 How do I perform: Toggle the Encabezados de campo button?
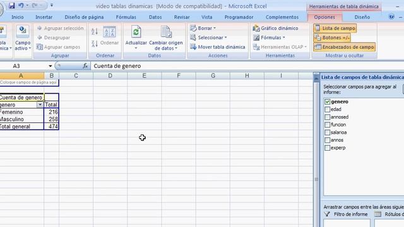[x=344, y=47]
